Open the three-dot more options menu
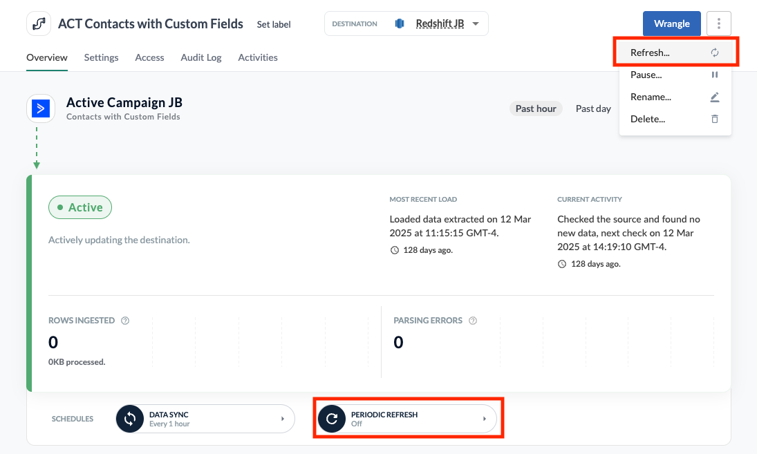The width and height of the screenshot is (757, 454). 719,23
